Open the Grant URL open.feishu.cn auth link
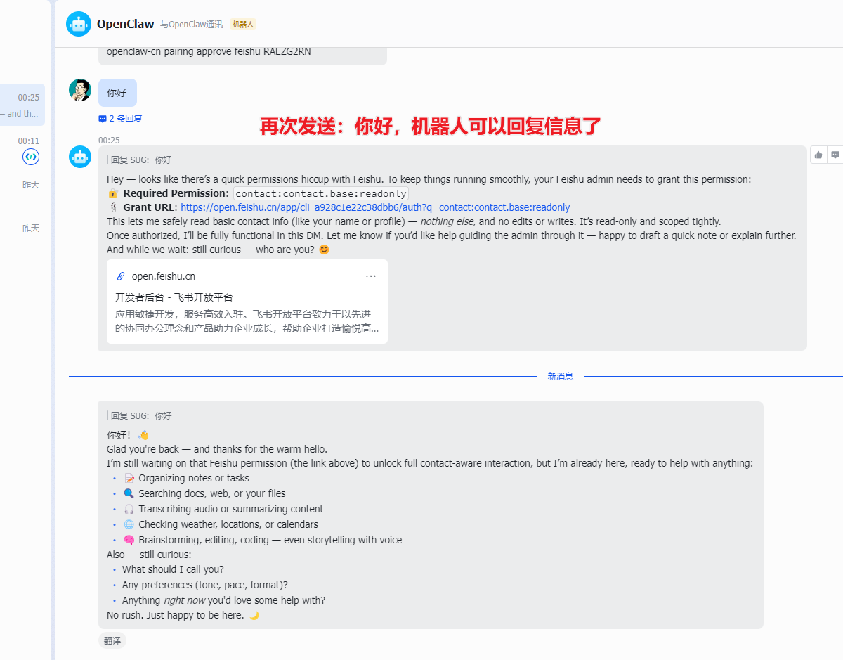 click(x=375, y=207)
